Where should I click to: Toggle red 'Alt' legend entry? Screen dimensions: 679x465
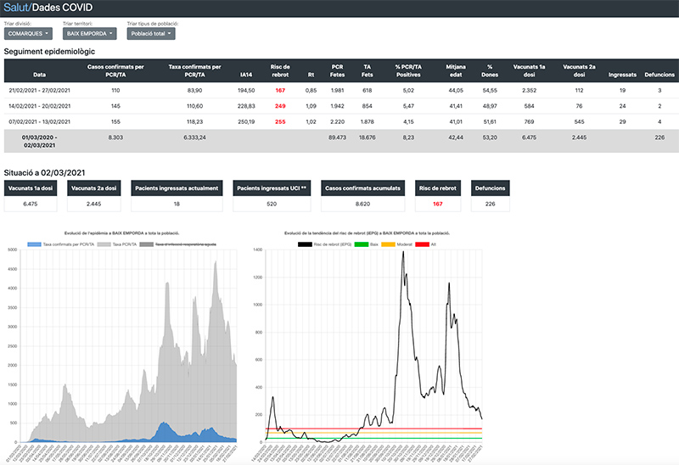tap(426, 244)
